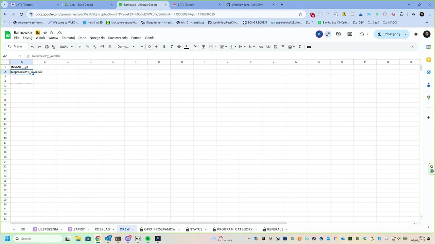Show the all sheets list
Viewport: 435px width, 244px height.
click(23, 229)
